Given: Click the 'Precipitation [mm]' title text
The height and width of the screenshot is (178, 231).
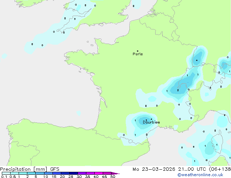Looking at the screenshot, I should coord(23,169).
